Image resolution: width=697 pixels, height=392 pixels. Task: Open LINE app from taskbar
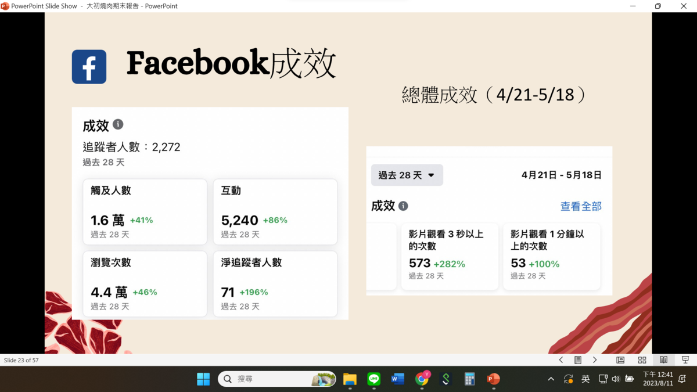374,379
